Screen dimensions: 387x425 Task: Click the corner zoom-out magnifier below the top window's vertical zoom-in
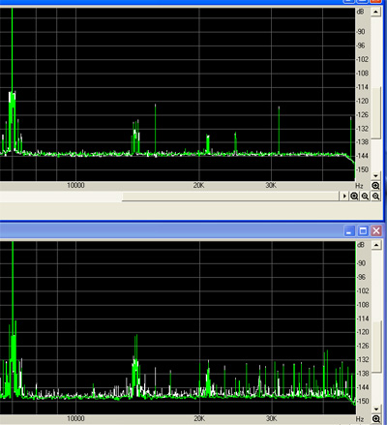pos(375,196)
